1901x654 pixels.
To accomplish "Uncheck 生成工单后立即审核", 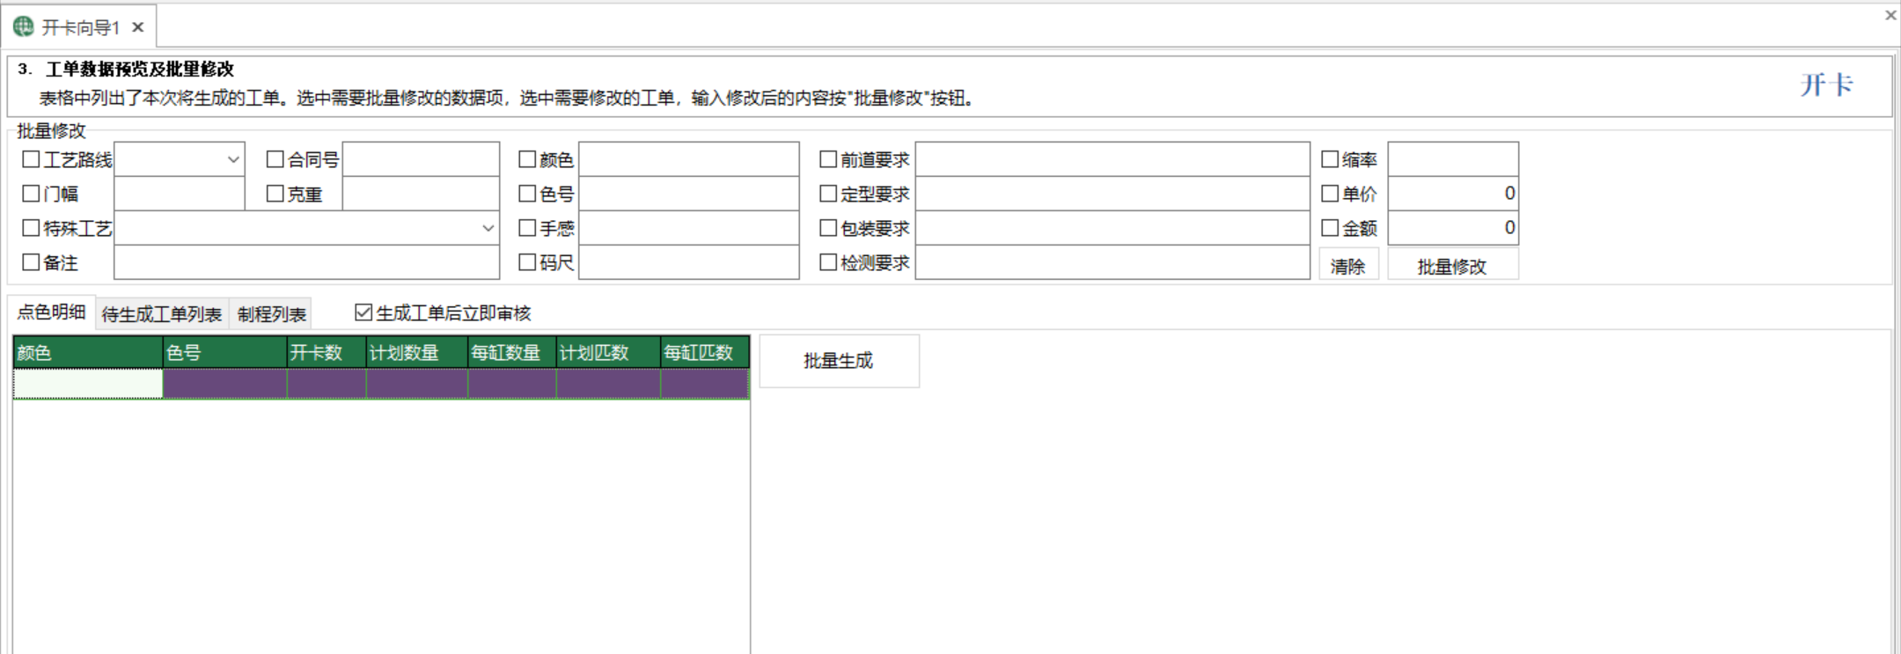I will (363, 312).
